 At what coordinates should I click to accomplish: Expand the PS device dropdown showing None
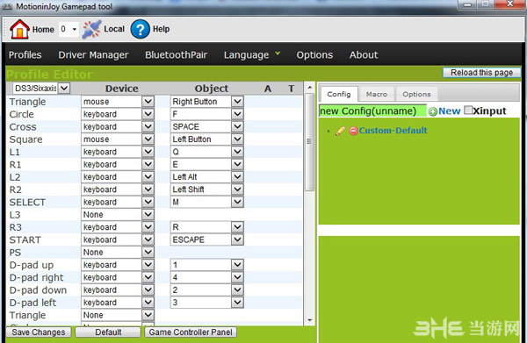click(118, 252)
